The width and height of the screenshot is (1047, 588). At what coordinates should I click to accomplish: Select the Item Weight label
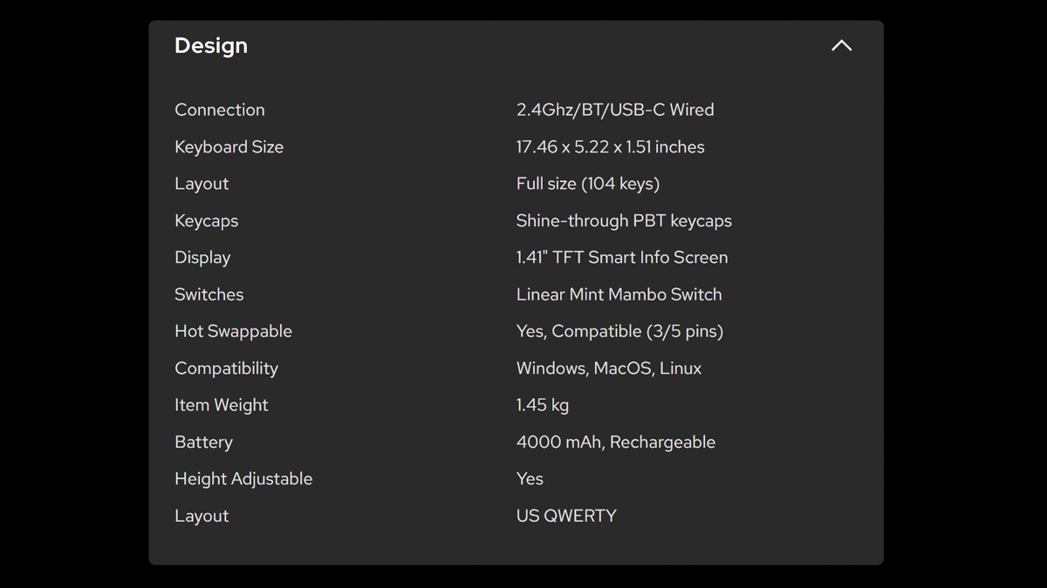pos(222,405)
